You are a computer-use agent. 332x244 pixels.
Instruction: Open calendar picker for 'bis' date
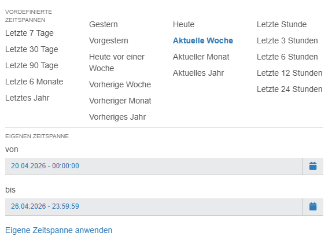[x=313, y=206]
